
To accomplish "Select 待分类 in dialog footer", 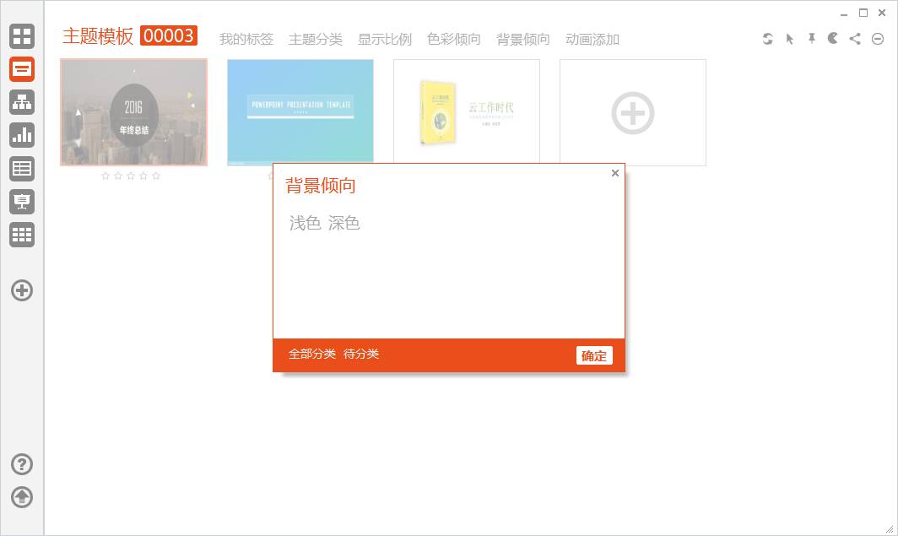I will [x=361, y=354].
